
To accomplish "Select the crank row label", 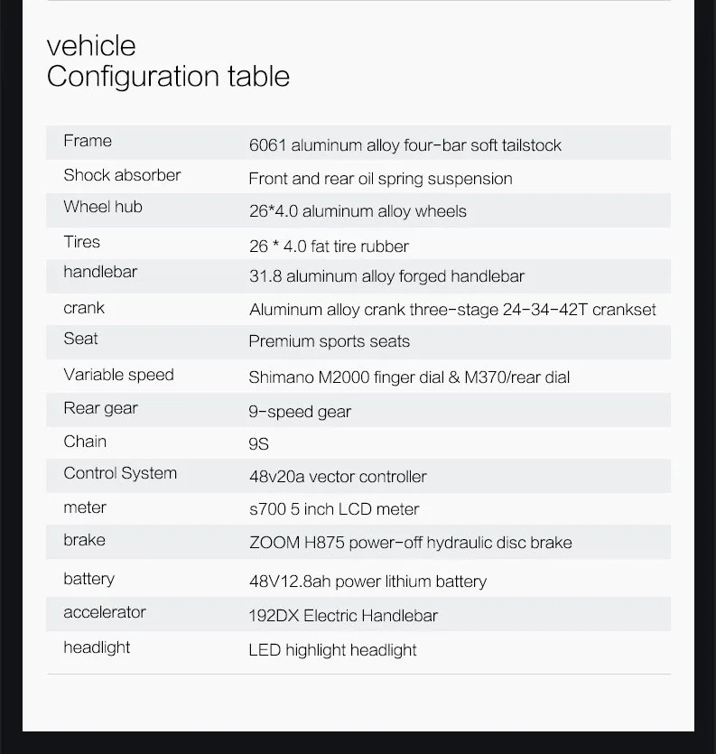I will [x=84, y=308].
